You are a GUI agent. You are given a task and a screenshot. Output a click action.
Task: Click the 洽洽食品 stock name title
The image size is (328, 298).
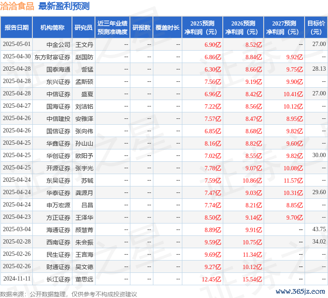tap(17, 6)
